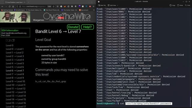Open the EmailOctopus bookmark
The height and width of the screenshot is (108, 192).
(x=19, y=10)
